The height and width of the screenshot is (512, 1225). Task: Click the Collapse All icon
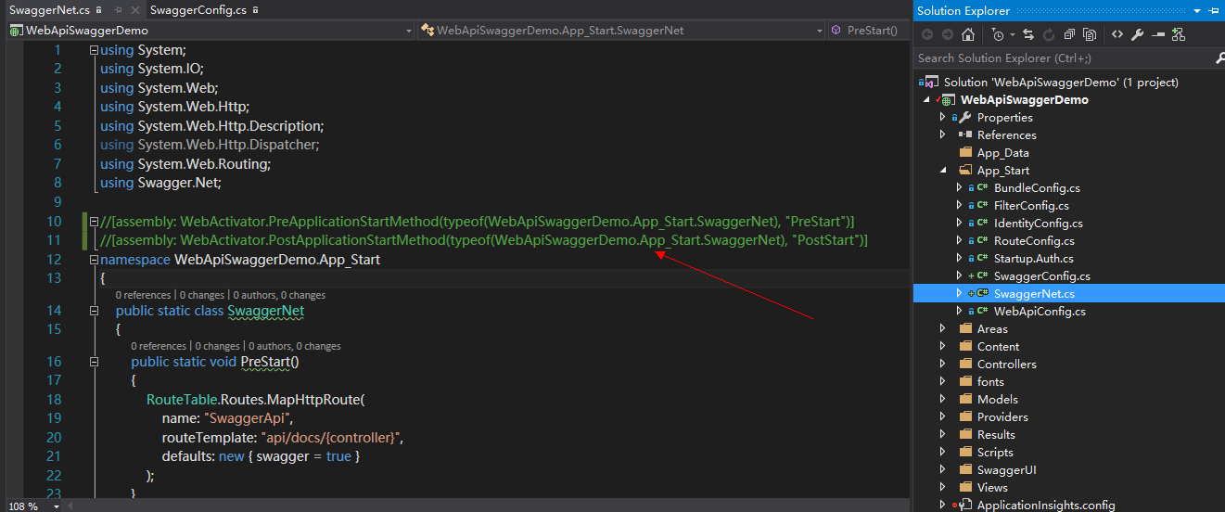click(x=1069, y=34)
